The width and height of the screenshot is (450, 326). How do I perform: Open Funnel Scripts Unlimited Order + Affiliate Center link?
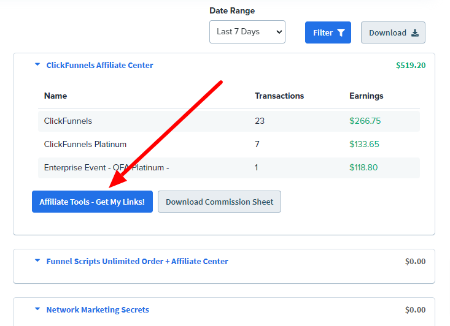coord(137,261)
